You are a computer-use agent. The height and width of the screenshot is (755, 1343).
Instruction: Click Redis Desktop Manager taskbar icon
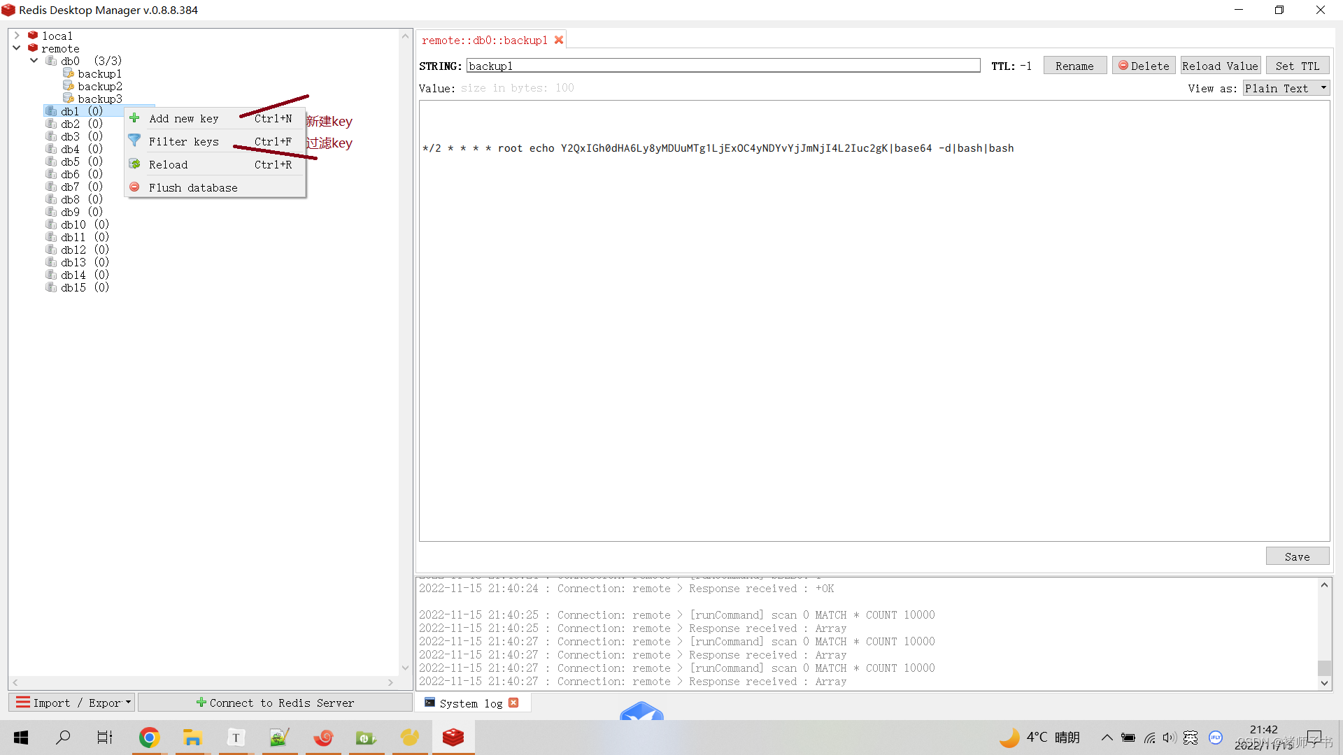coord(453,738)
